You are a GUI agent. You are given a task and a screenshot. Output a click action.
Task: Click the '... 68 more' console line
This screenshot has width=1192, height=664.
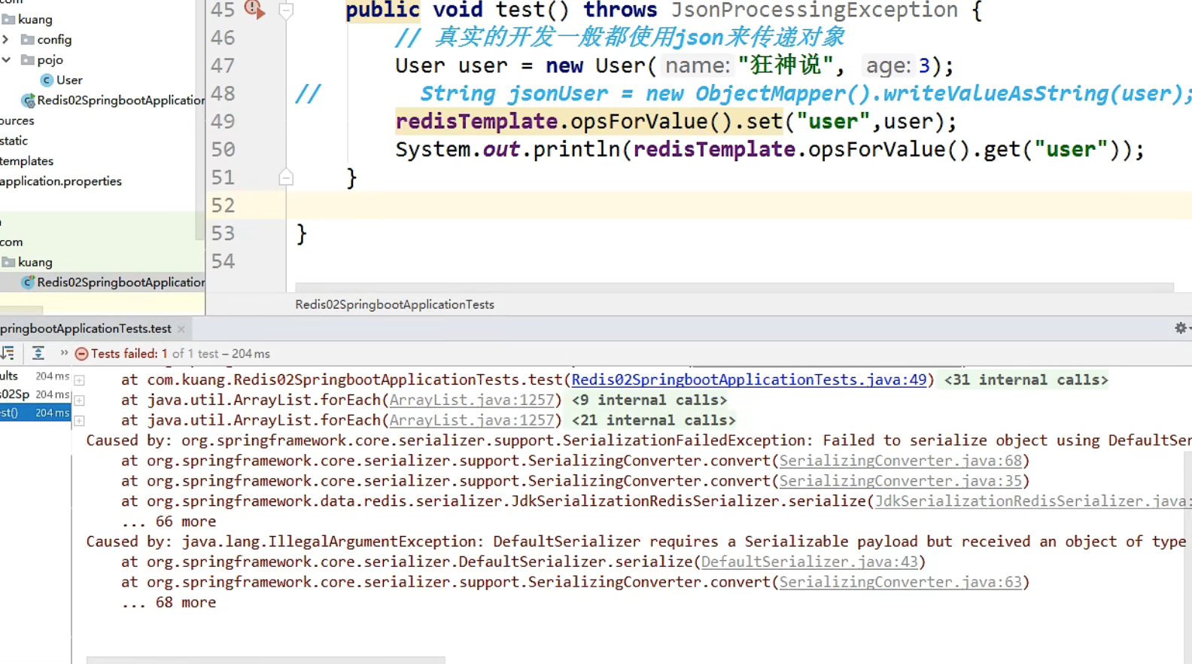tap(169, 602)
